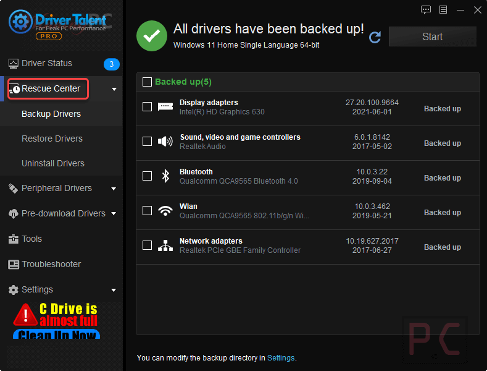
Task: Tick the Bluetooth driver checkbox
Action: pos(147,176)
